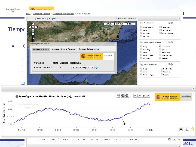Open the Regiones dropdown menu

pos(54,19)
